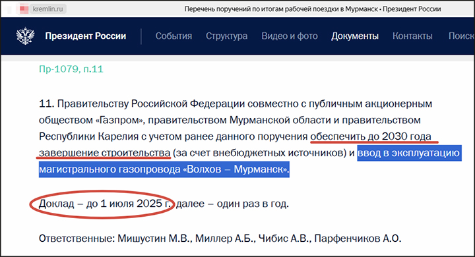Open the События menu section
Viewport: 475px width, 257px height.
pyautogui.click(x=174, y=36)
